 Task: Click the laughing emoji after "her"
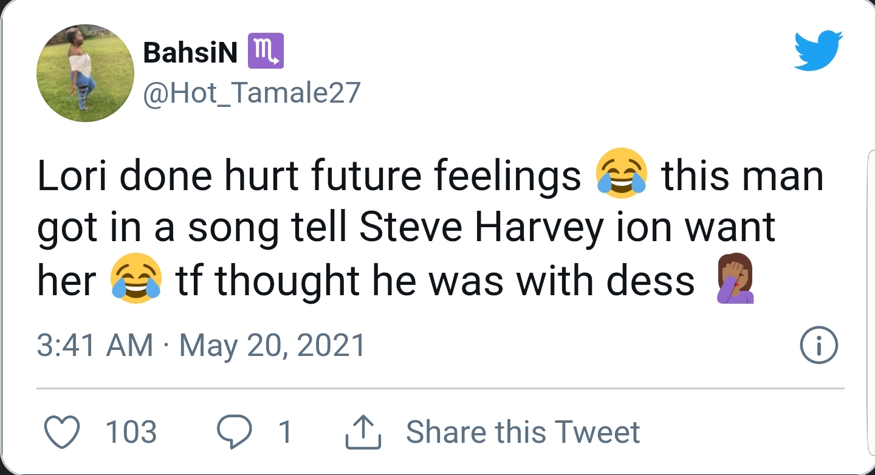(136, 282)
